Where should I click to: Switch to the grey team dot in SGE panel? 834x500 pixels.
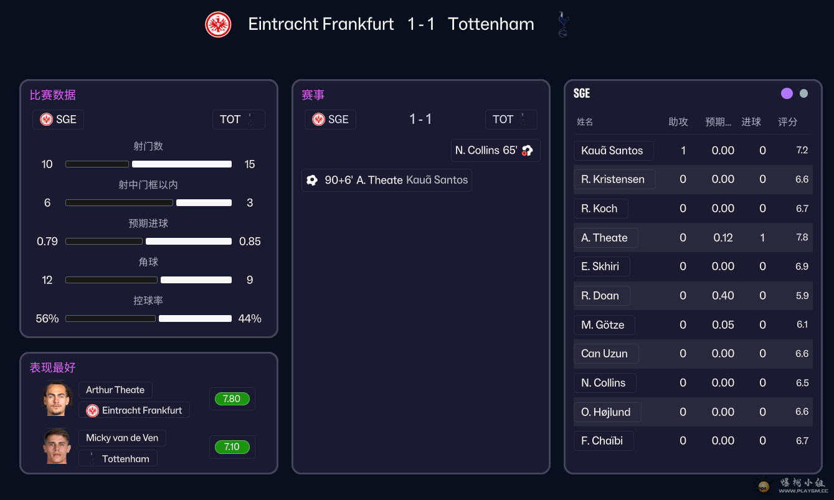(804, 93)
